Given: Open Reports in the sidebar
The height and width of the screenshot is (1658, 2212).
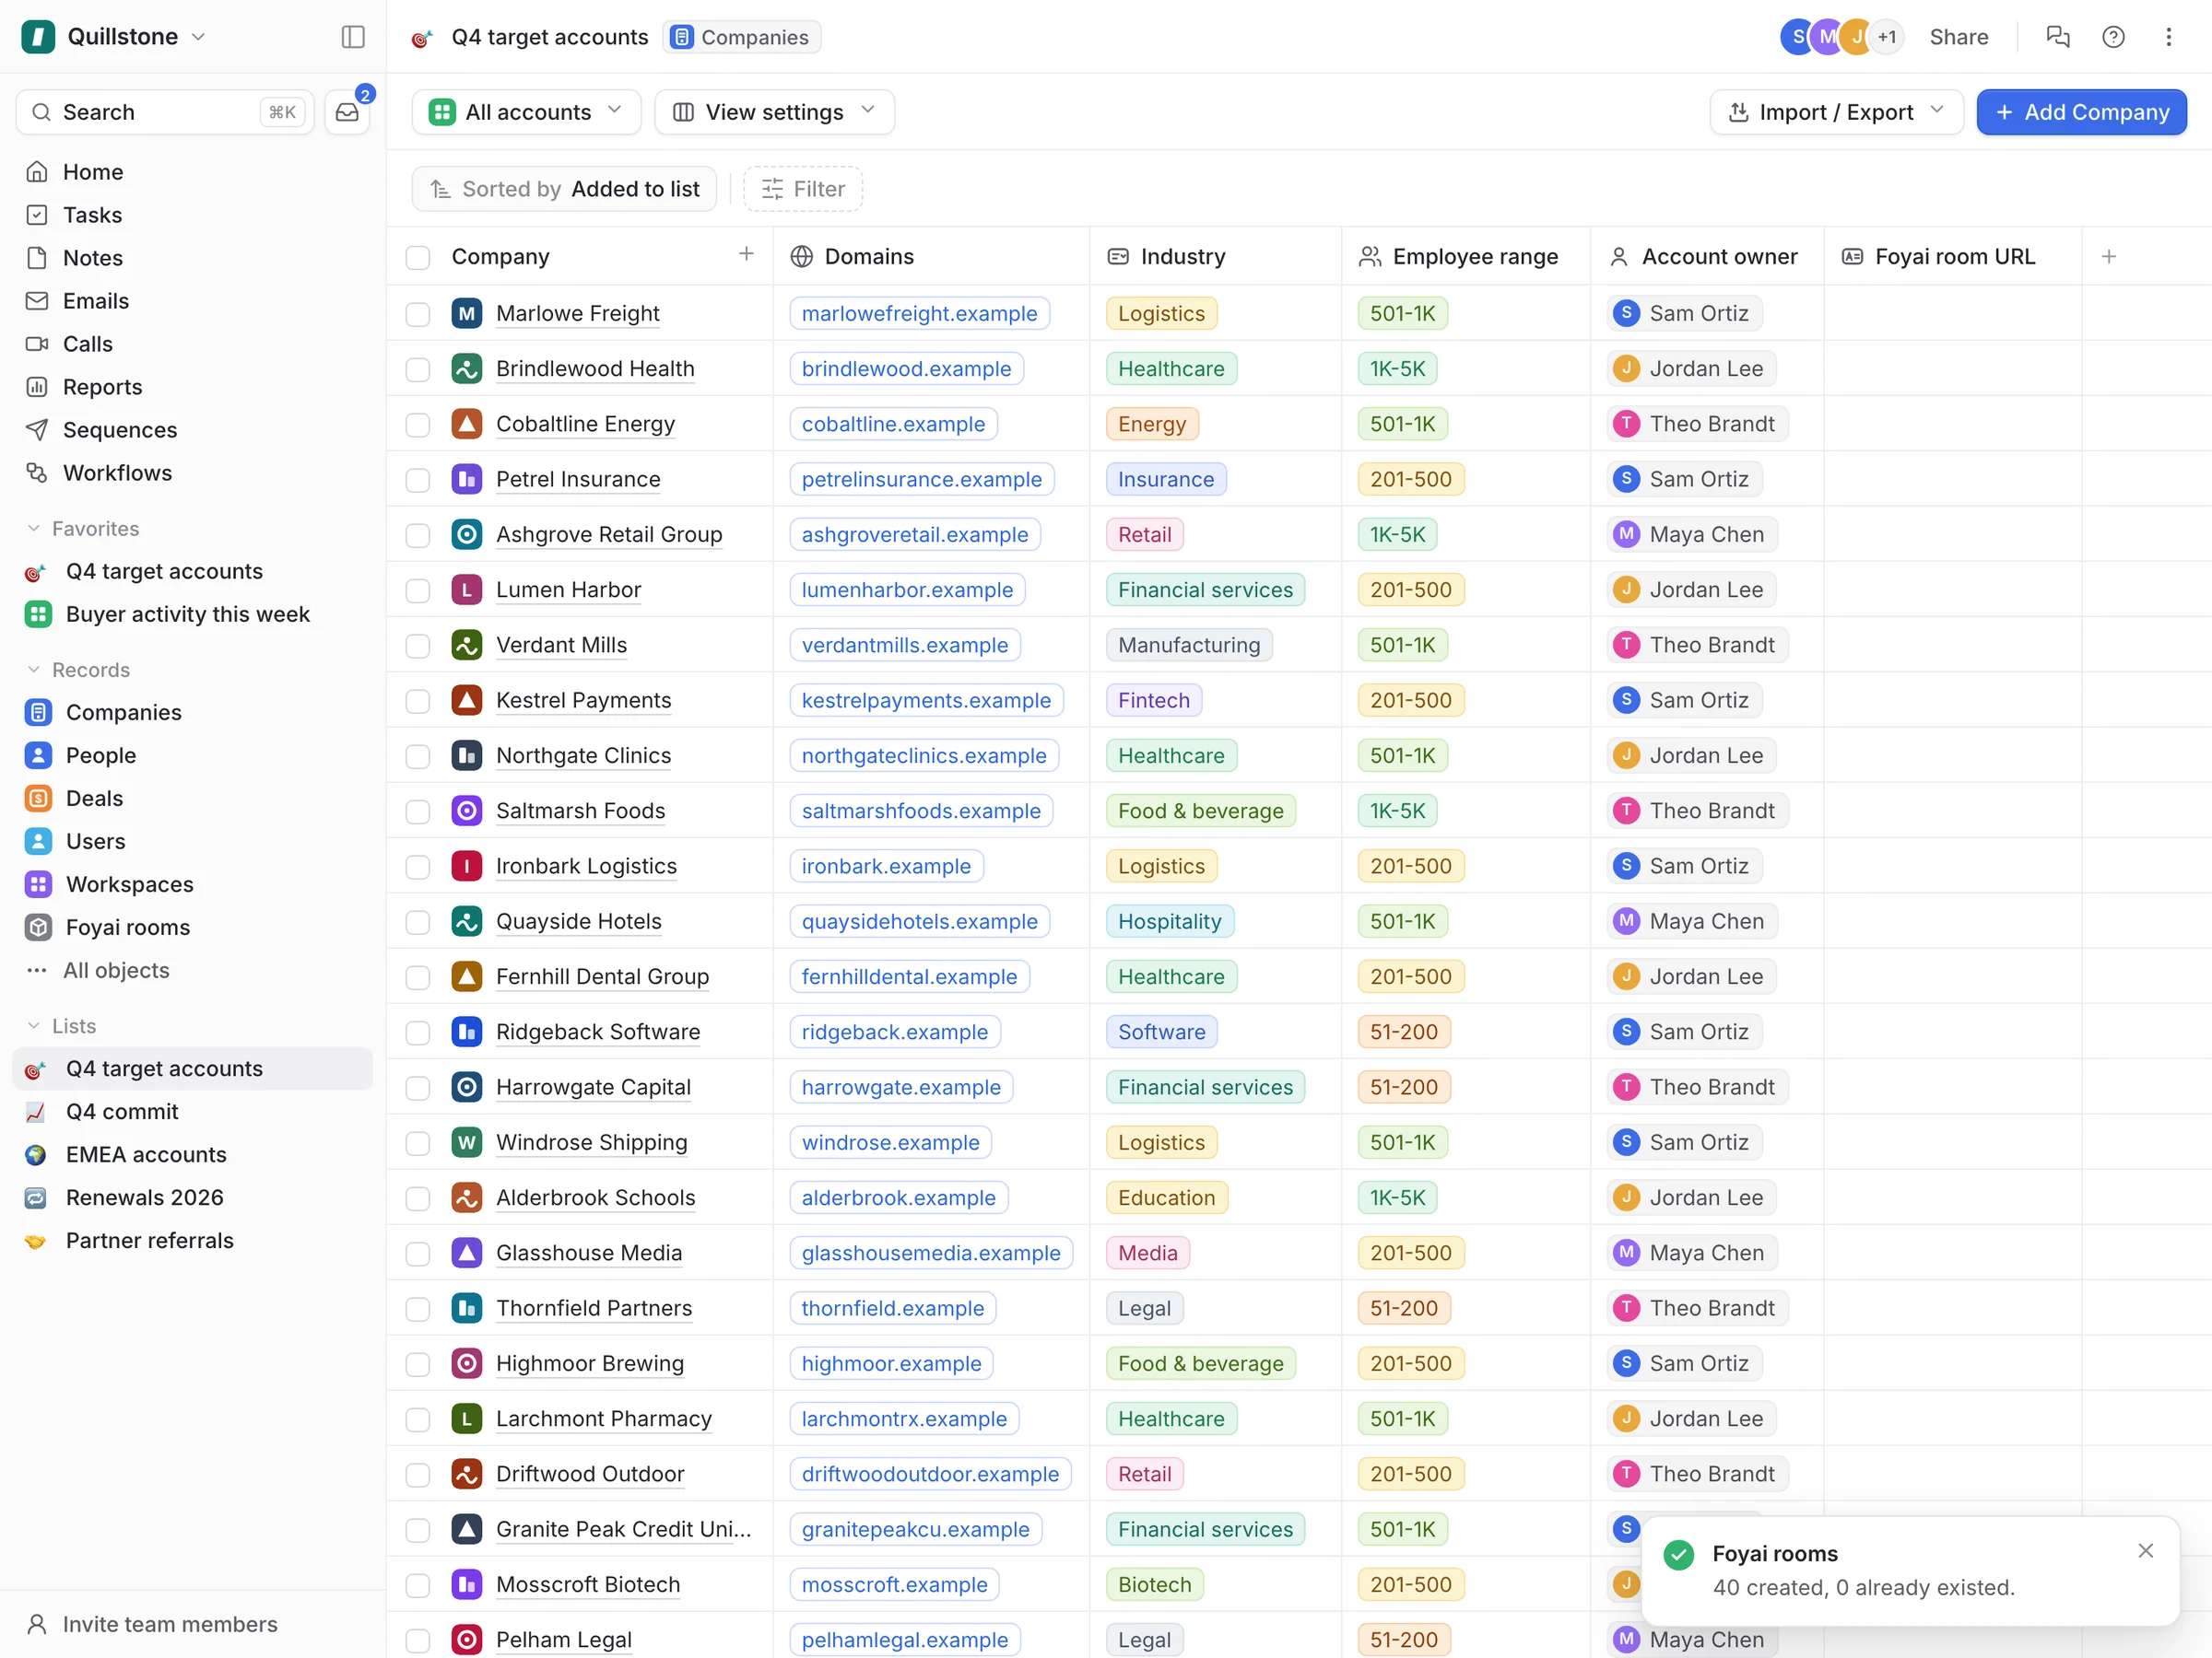Looking at the screenshot, I should coord(102,387).
